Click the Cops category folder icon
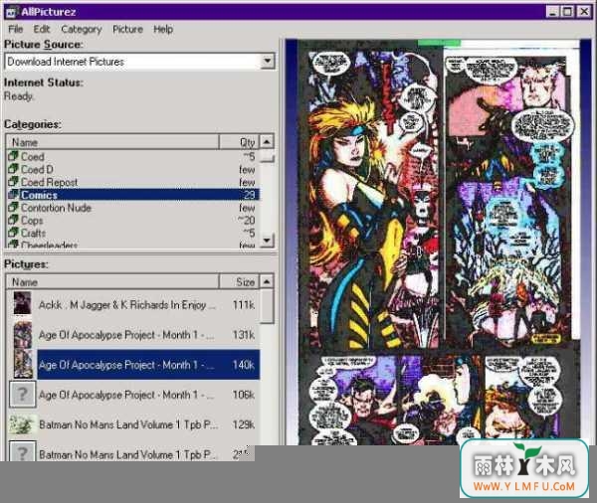Image resolution: width=597 pixels, height=503 pixels. click(x=13, y=220)
